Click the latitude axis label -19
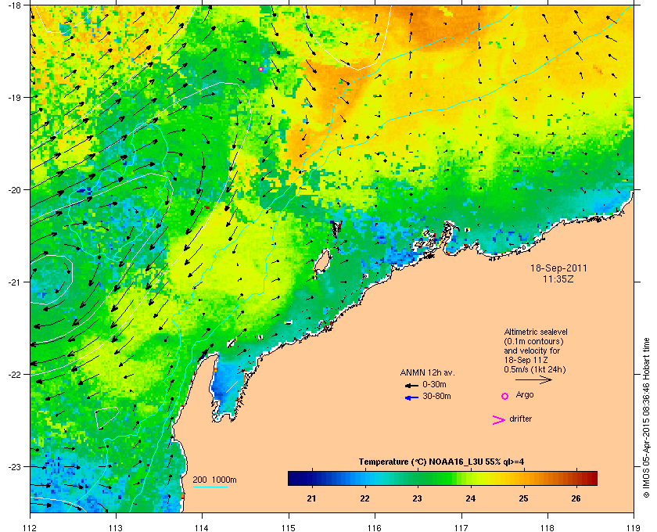This screenshot has width=657, height=532. point(14,97)
